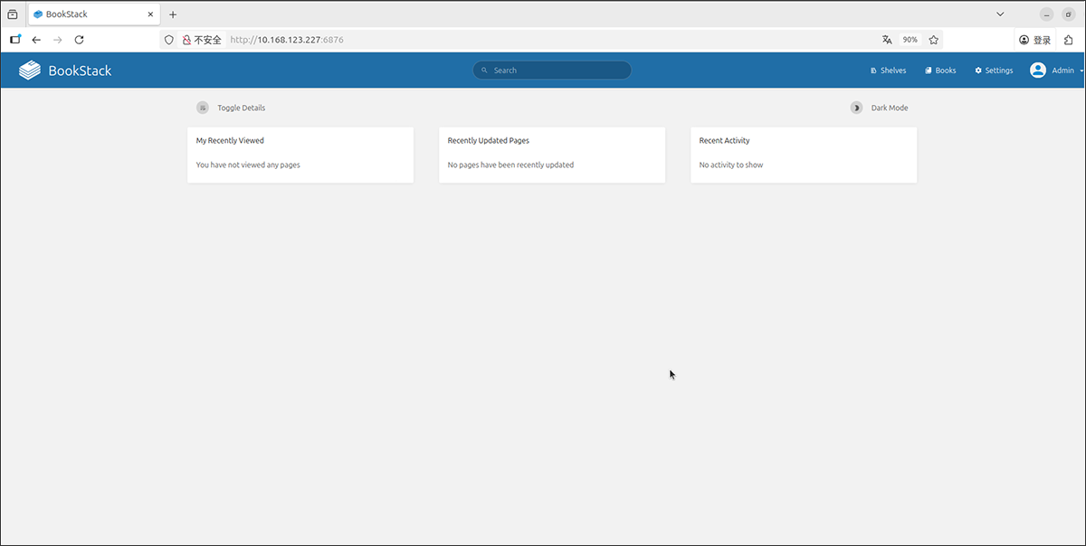Open Settings in the header
Image resolution: width=1086 pixels, height=546 pixels.
pyautogui.click(x=994, y=71)
